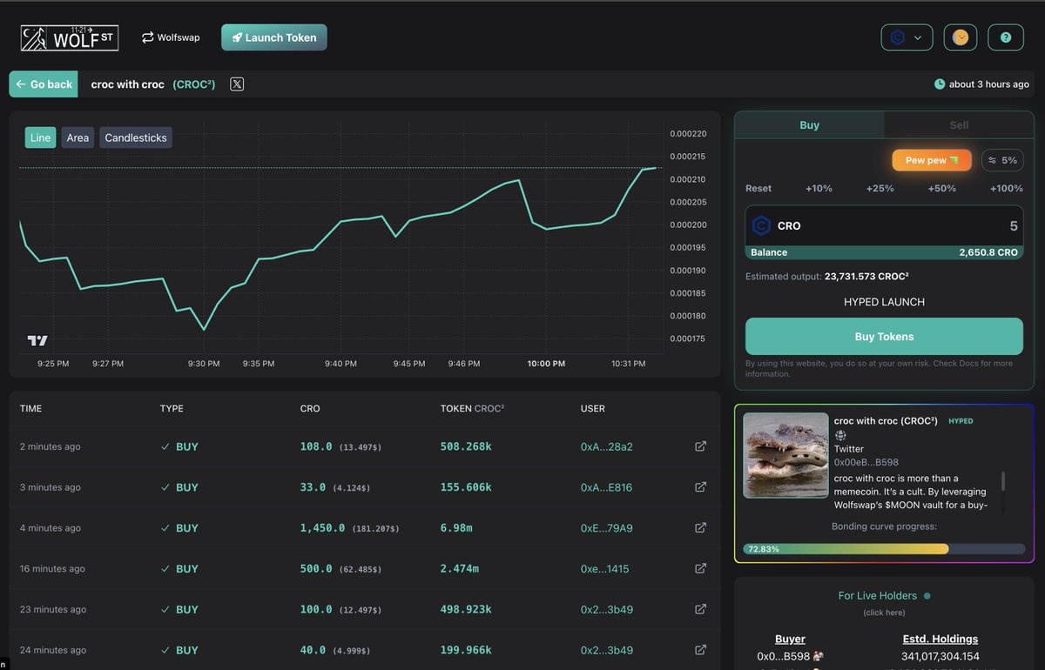Screen dimensions: 1045x670
Task: Apply the +25% amount preset
Action: coord(880,188)
